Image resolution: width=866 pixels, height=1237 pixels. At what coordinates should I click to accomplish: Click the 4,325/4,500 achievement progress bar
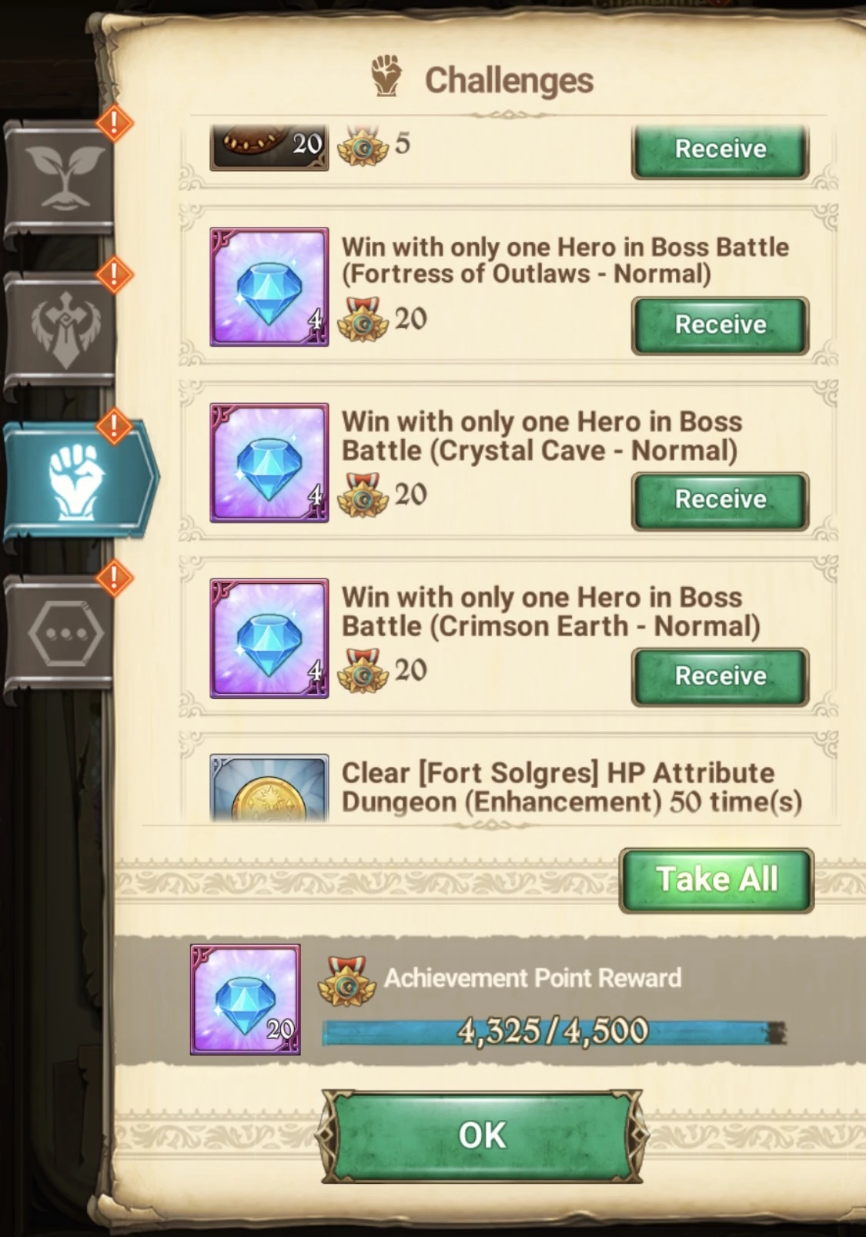pos(553,1032)
